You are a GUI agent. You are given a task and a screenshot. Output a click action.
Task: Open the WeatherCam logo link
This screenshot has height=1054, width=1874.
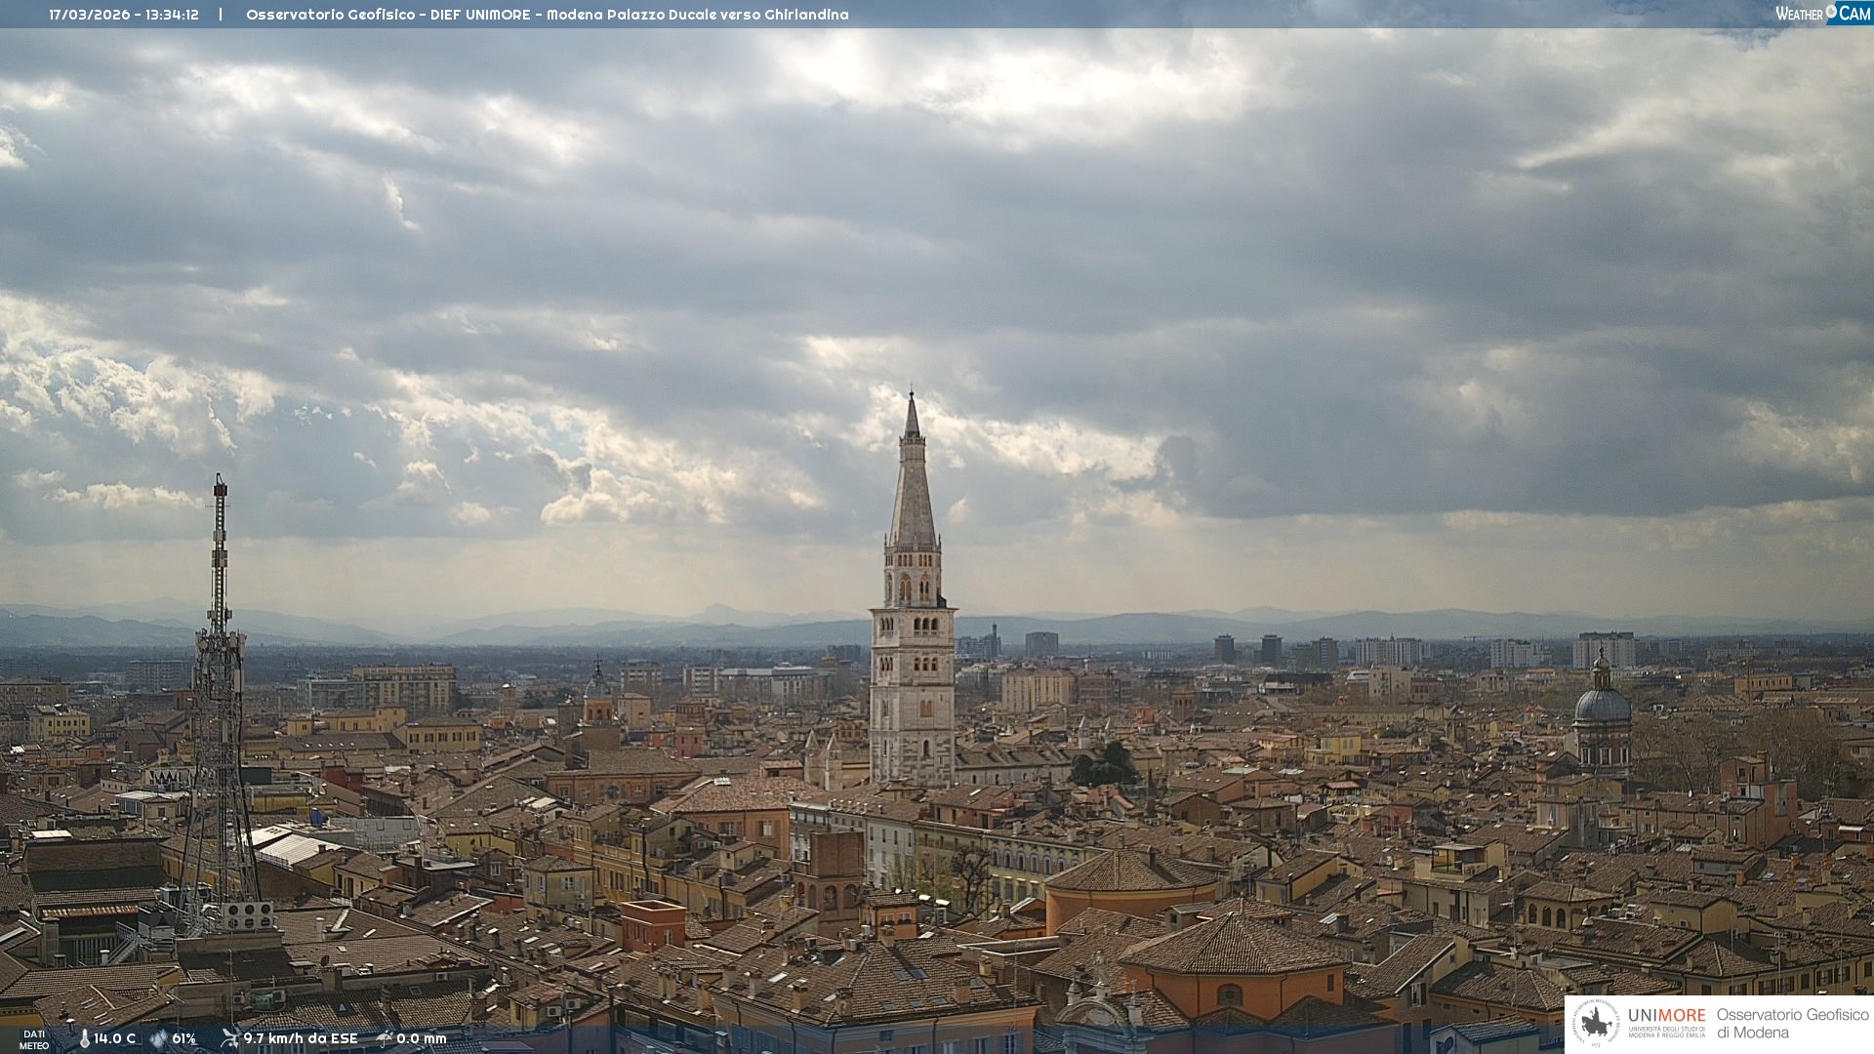tap(1822, 13)
